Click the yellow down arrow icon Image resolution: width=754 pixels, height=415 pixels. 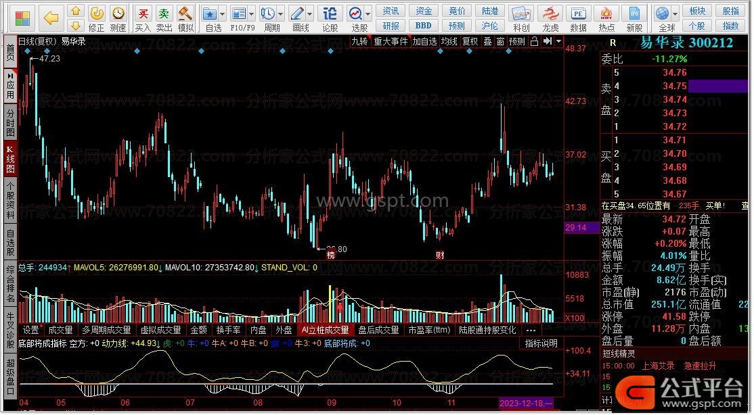76,26
